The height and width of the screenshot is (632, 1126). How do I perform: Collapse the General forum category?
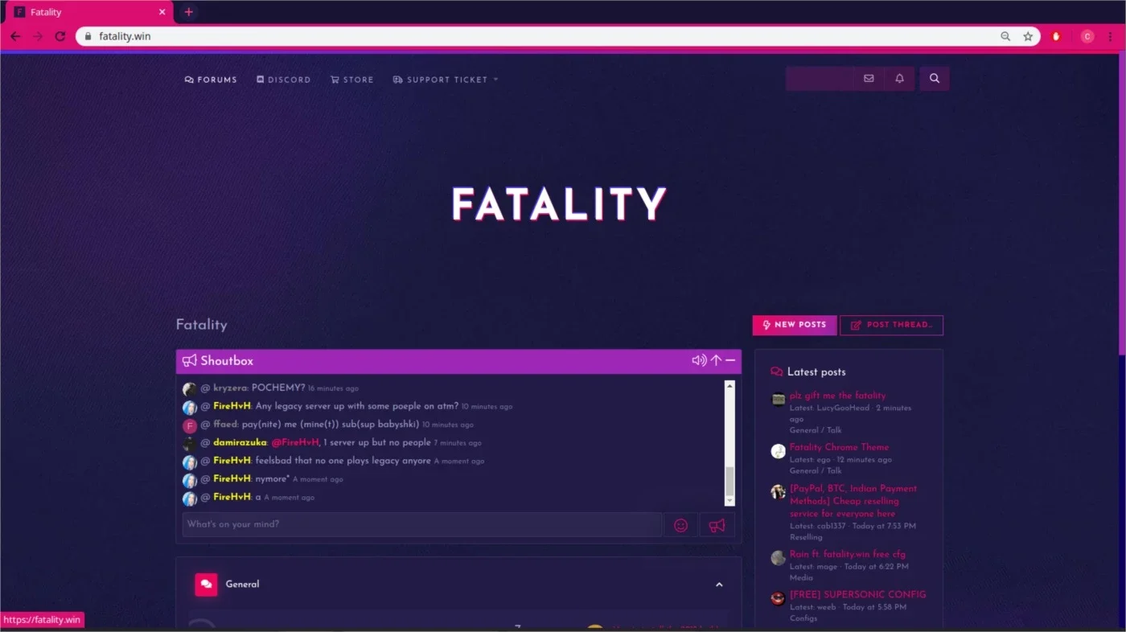coord(719,585)
